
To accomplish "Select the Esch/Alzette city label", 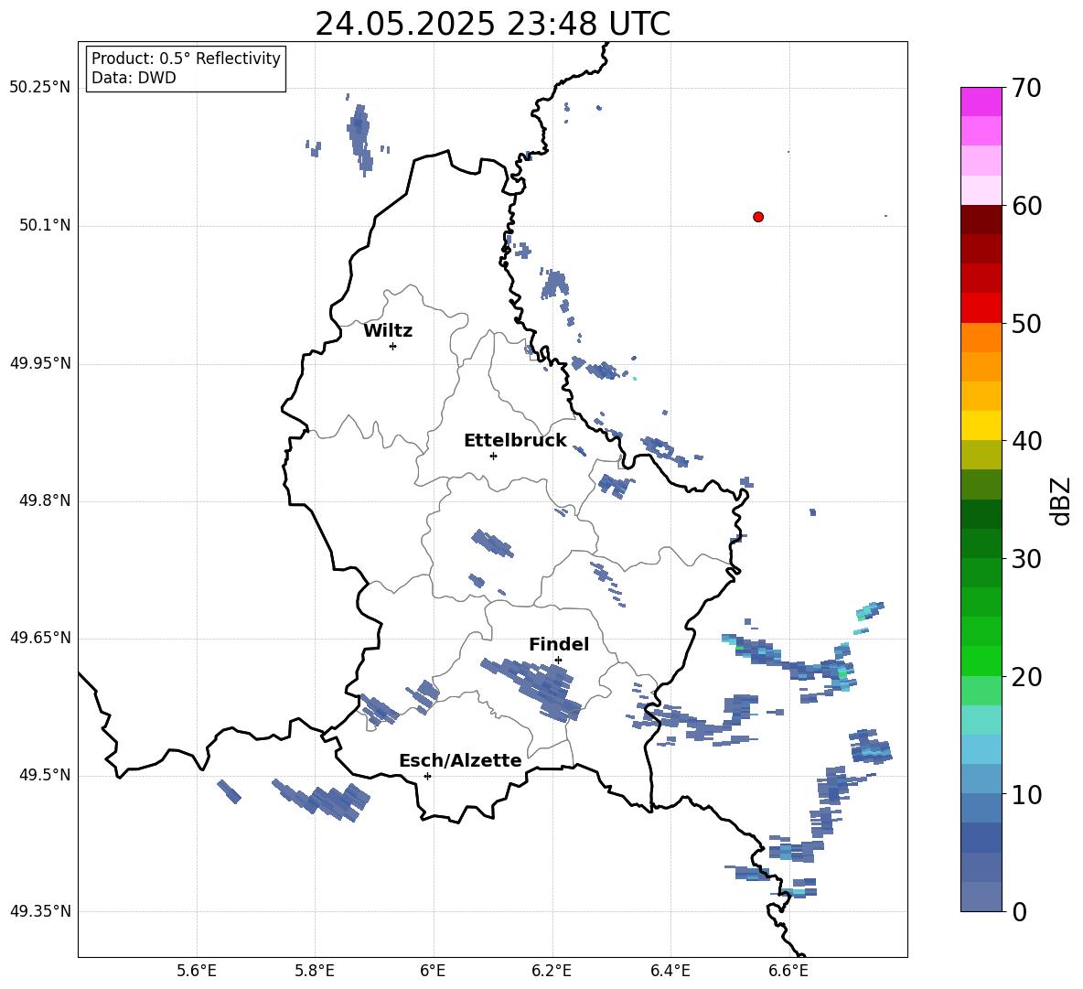I will 460,760.
